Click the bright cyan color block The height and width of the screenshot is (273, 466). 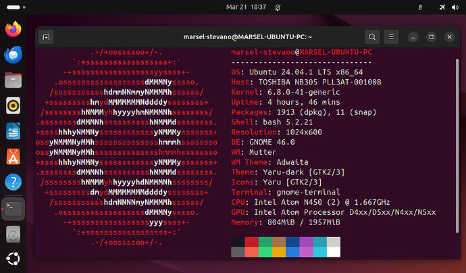[319, 252]
